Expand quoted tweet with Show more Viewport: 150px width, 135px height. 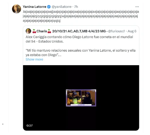tap(34, 59)
